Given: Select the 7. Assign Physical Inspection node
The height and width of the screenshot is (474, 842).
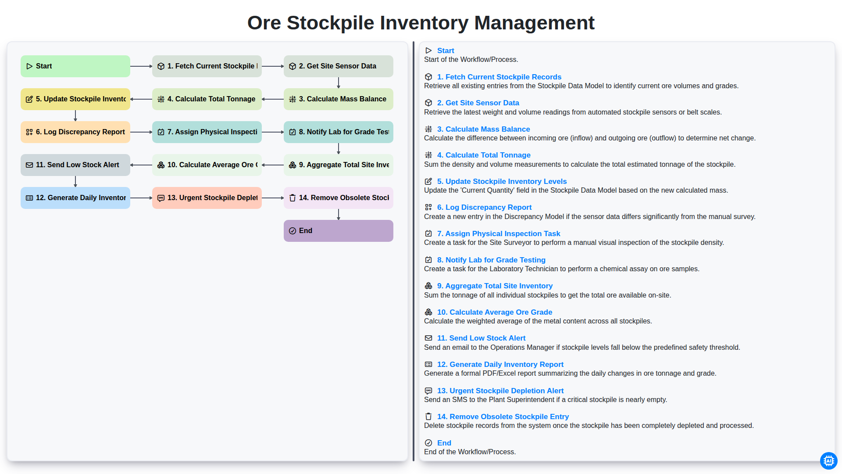Looking at the screenshot, I should (207, 132).
